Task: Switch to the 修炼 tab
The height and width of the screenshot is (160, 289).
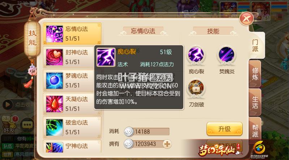Action: pos(255,74)
